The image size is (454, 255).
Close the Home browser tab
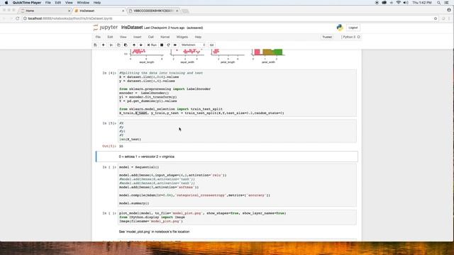click(69, 11)
